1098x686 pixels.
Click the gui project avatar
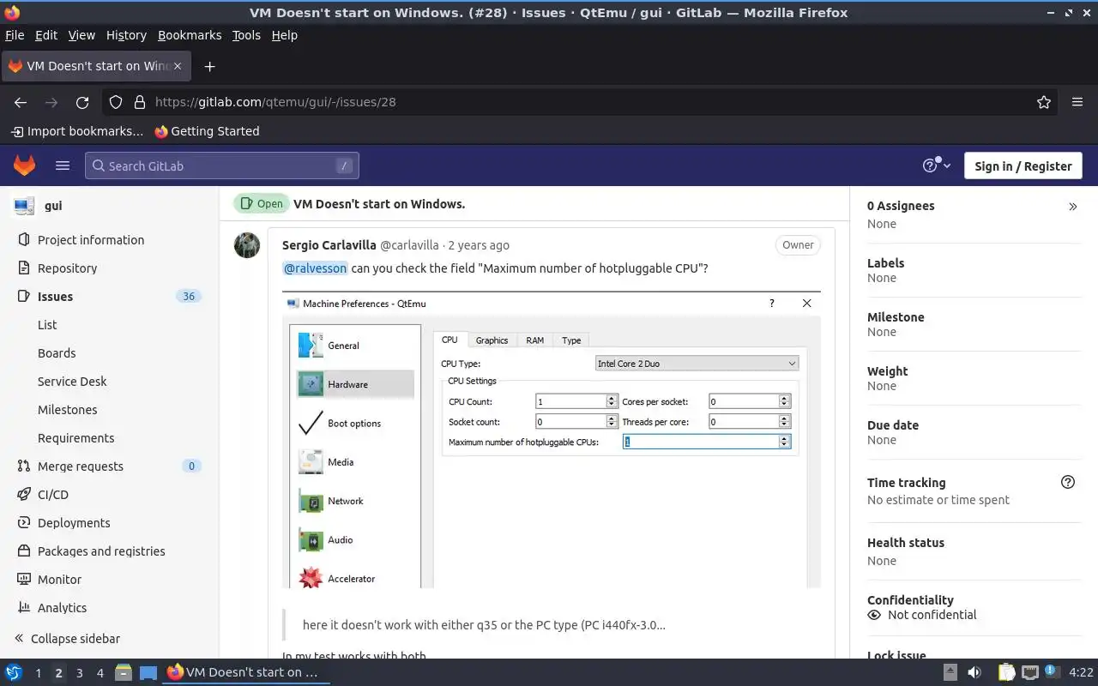click(x=24, y=206)
